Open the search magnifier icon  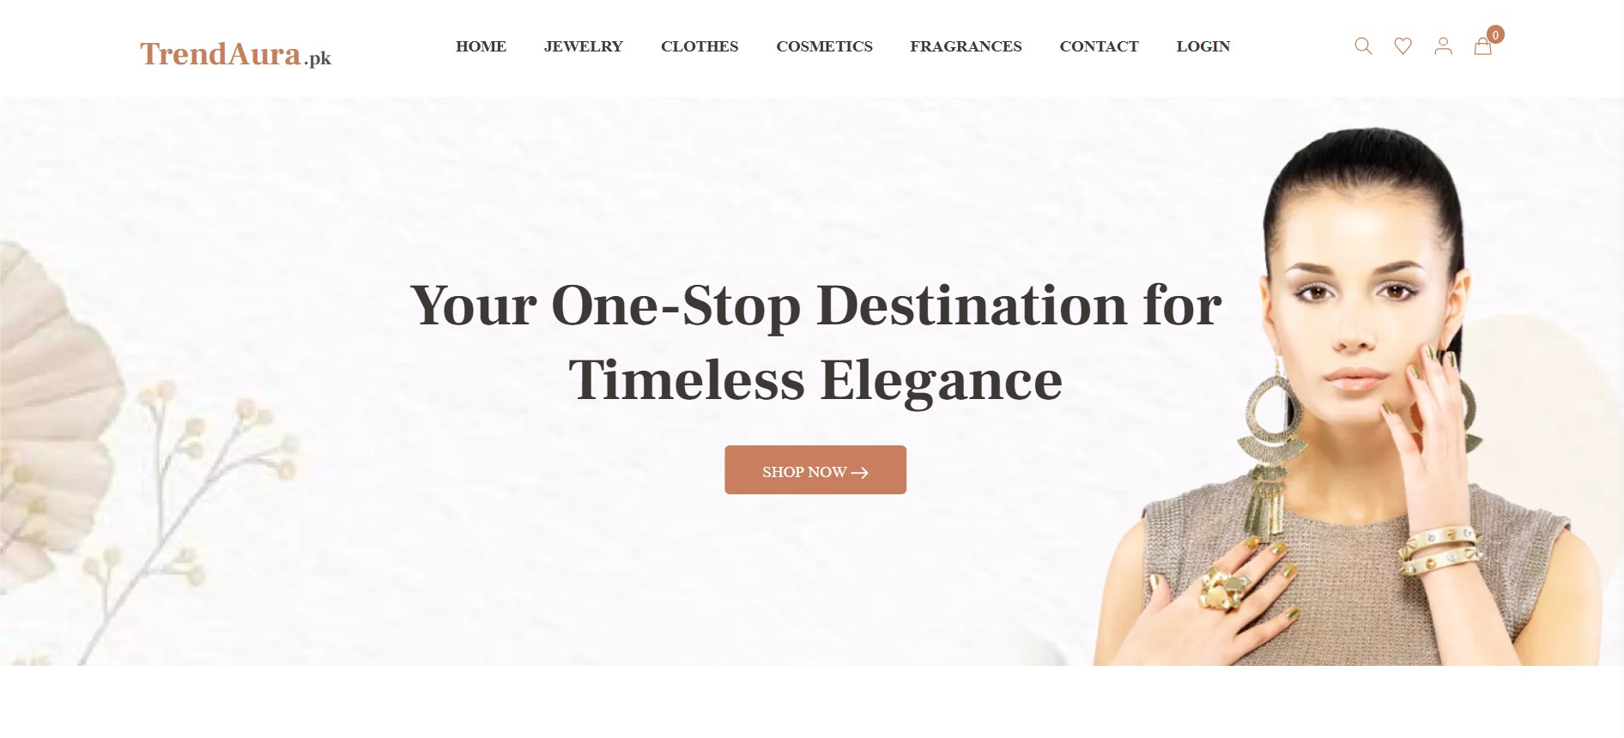coord(1363,46)
